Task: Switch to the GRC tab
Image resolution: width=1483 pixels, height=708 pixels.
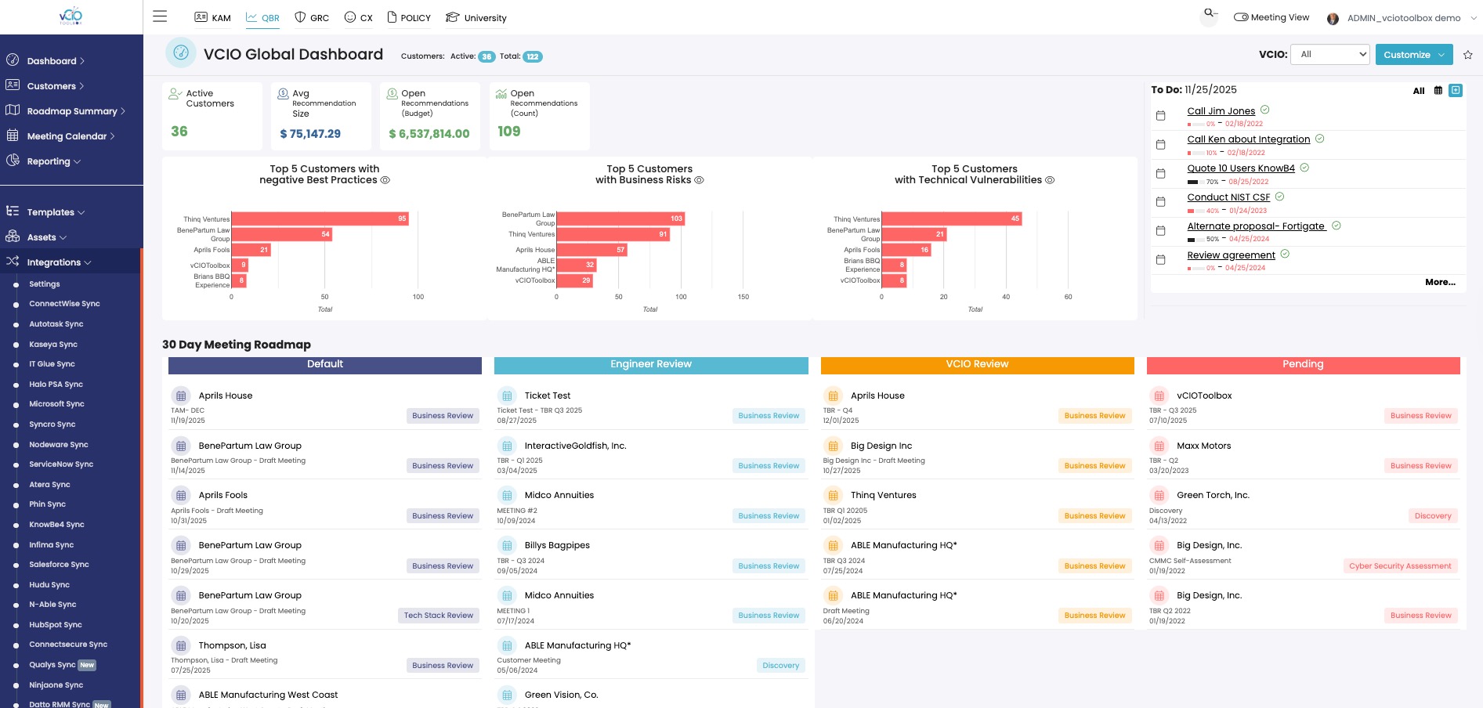Action: (x=312, y=17)
